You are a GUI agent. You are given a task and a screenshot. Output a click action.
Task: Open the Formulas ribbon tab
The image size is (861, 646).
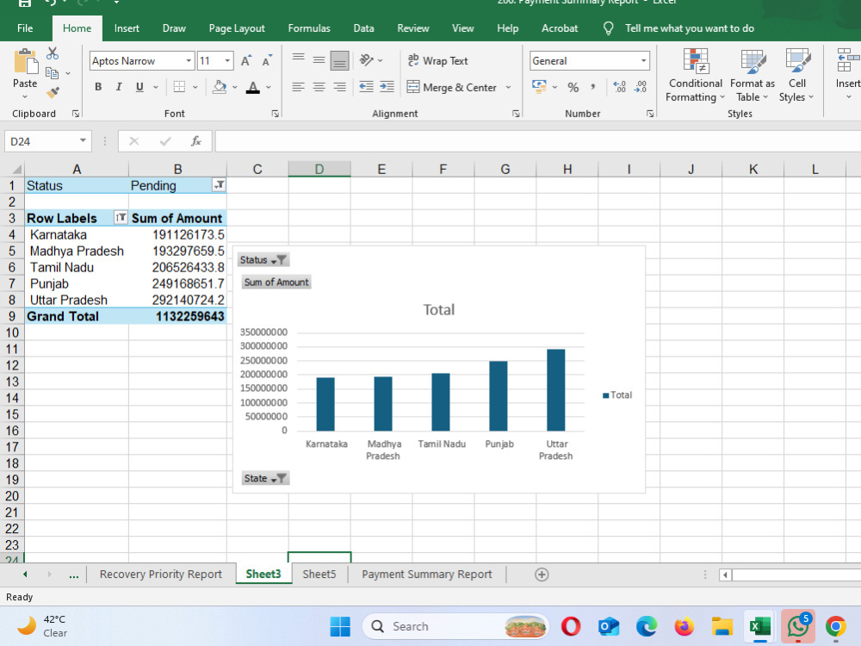pyautogui.click(x=309, y=28)
